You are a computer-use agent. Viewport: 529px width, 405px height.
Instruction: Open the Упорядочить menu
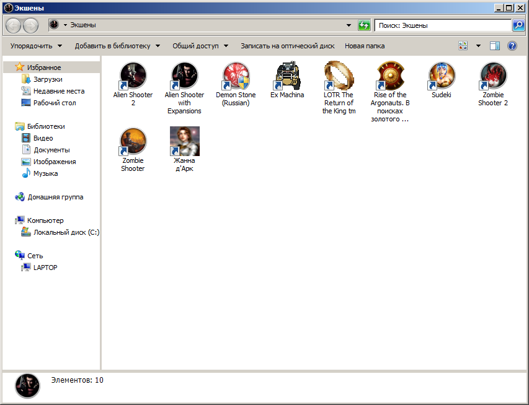(x=36, y=46)
